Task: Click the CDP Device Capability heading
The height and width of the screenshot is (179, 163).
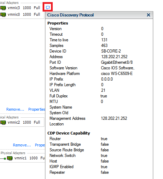Action: click(69, 133)
